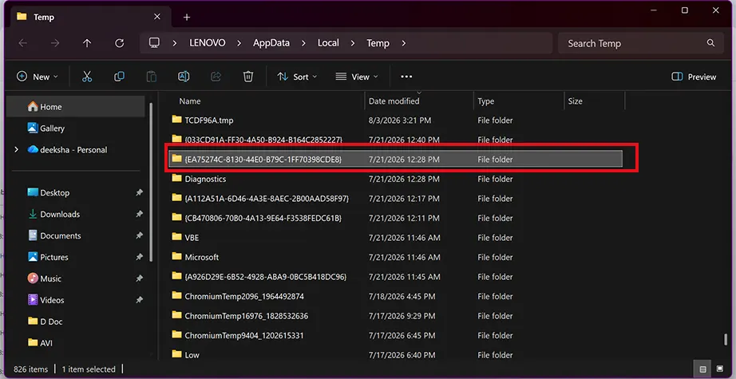Close the Temp tab
The image size is (736, 379).
click(x=156, y=17)
